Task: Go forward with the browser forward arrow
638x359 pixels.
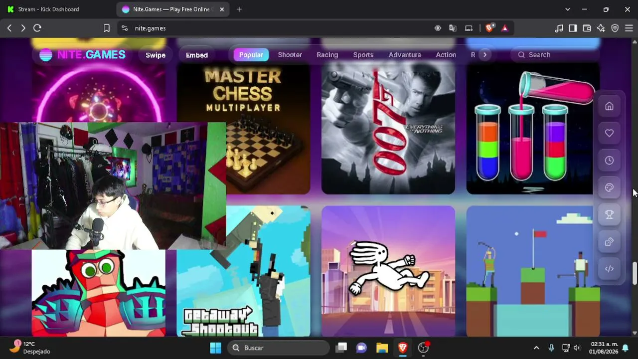Action: click(23, 28)
